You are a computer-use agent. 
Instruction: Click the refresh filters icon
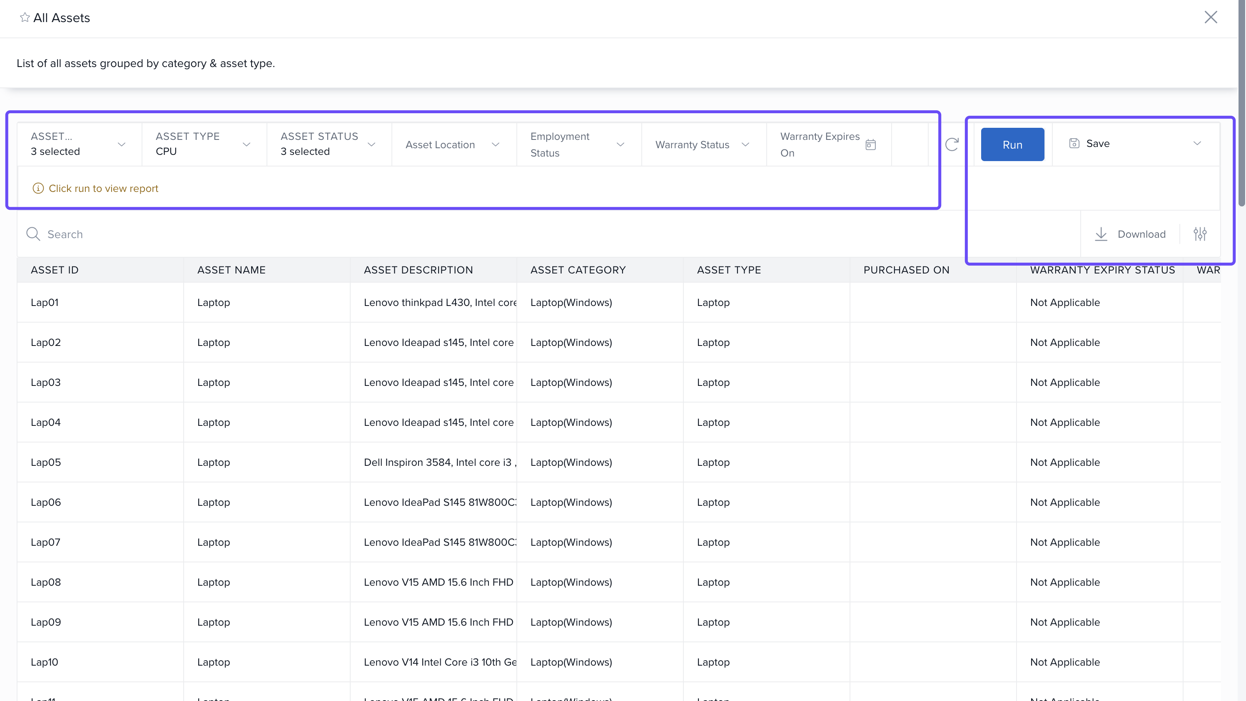click(952, 144)
